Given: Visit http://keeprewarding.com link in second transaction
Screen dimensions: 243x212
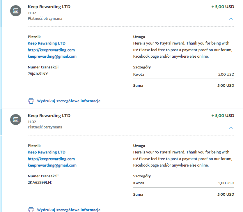Looking at the screenshot, I should (51, 159).
